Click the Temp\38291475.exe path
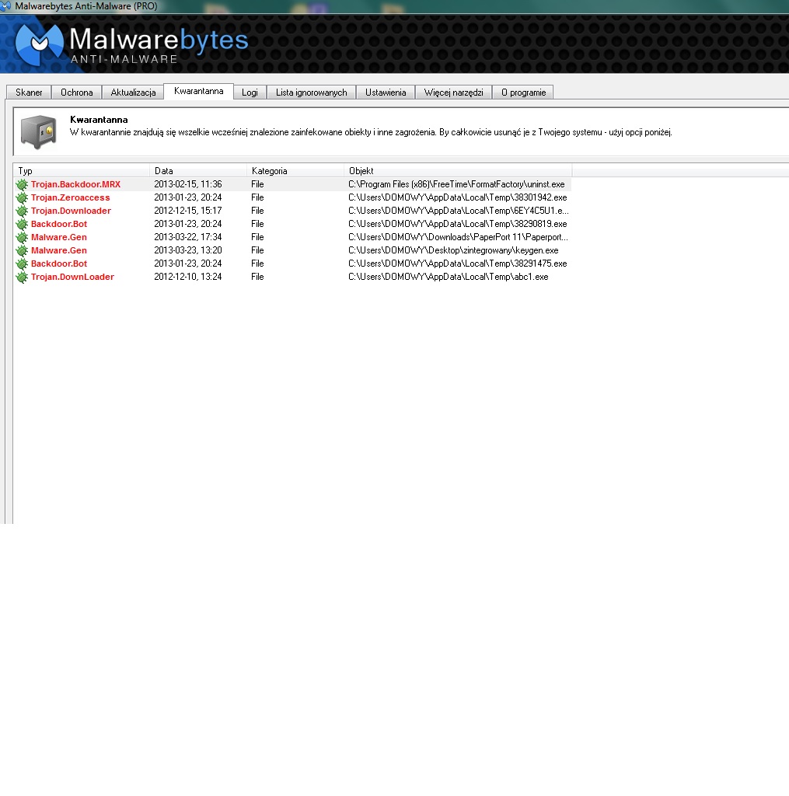This screenshot has width=789, height=796. [x=457, y=264]
